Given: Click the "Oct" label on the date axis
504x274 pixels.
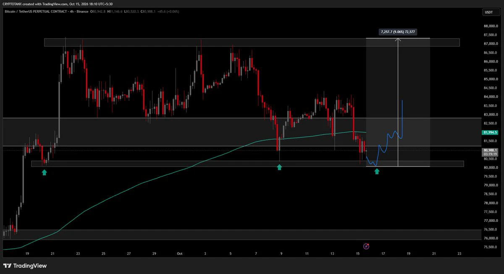Looking at the screenshot, I should 180,254.
